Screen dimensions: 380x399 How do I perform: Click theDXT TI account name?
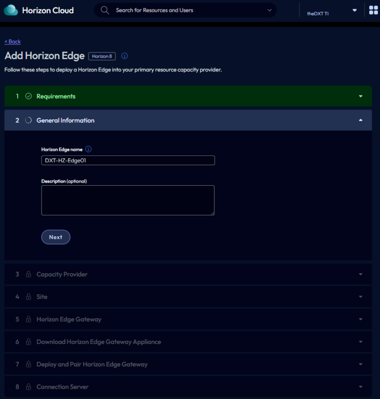tap(318, 13)
